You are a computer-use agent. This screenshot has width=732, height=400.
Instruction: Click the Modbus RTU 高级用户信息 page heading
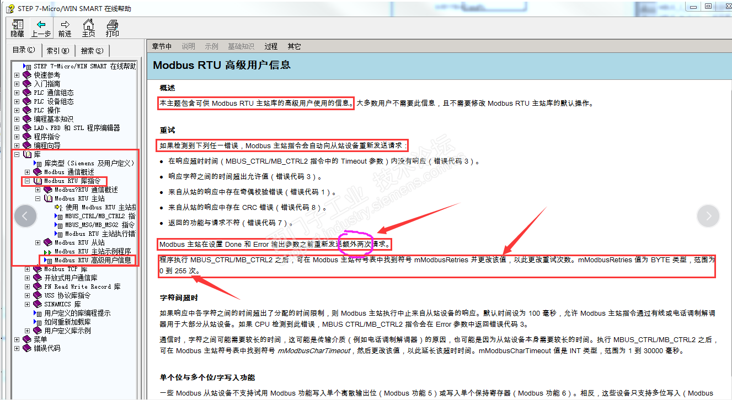point(222,65)
